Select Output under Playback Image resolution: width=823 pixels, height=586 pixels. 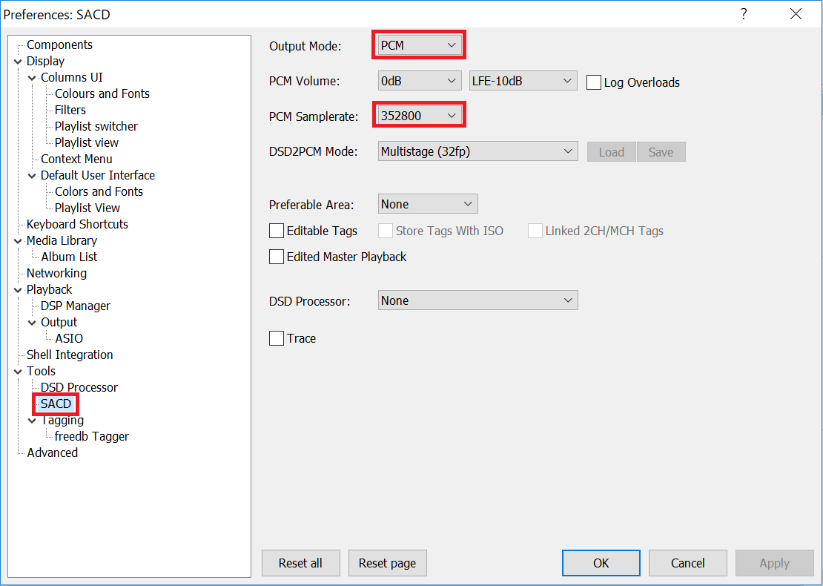59,321
